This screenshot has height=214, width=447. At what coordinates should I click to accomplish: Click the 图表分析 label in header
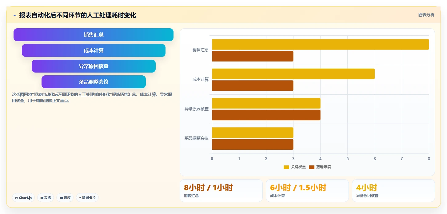(426, 15)
